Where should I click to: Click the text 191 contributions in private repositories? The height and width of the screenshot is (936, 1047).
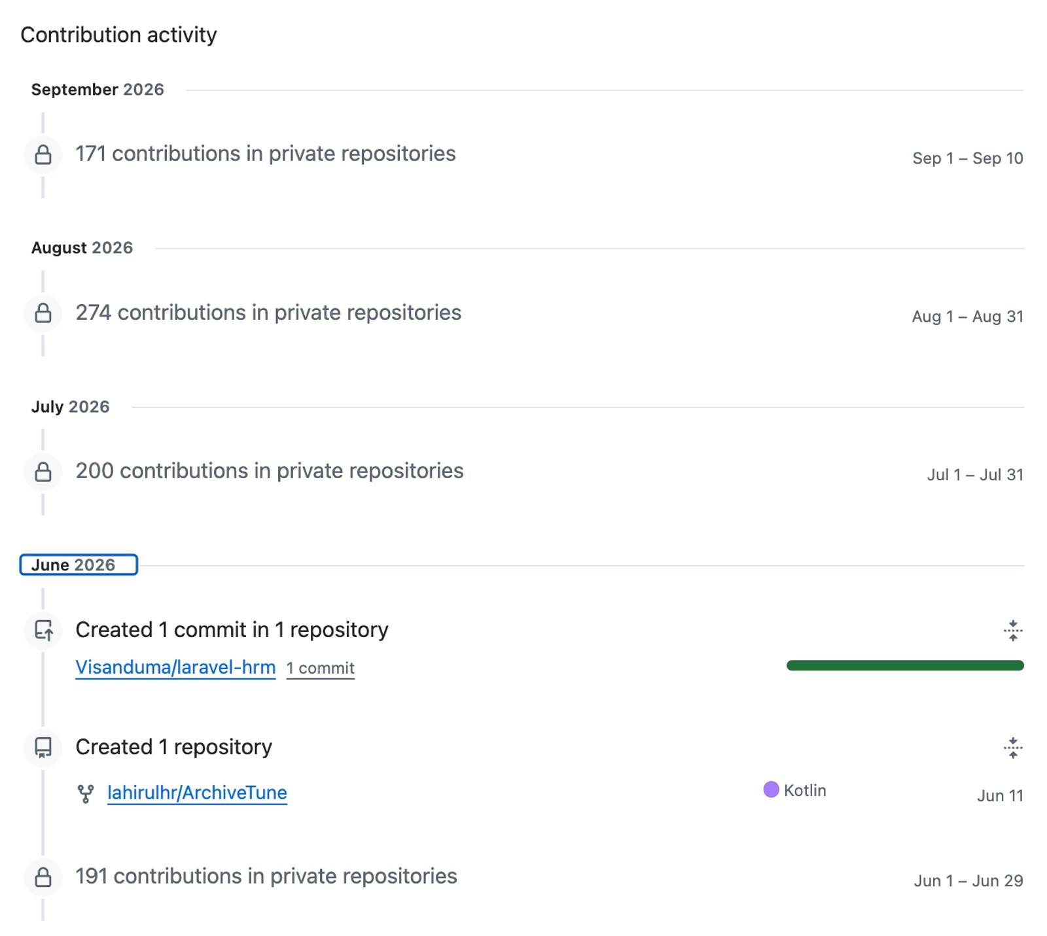click(x=266, y=876)
